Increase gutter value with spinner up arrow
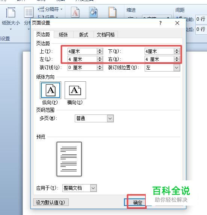The height and width of the screenshot is (215, 207). (x=100, y=66)
